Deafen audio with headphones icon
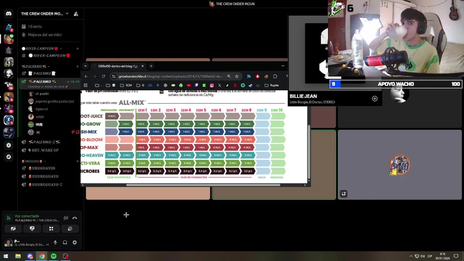The width and height of the screenshot is (464, 261). pos(65,243)
